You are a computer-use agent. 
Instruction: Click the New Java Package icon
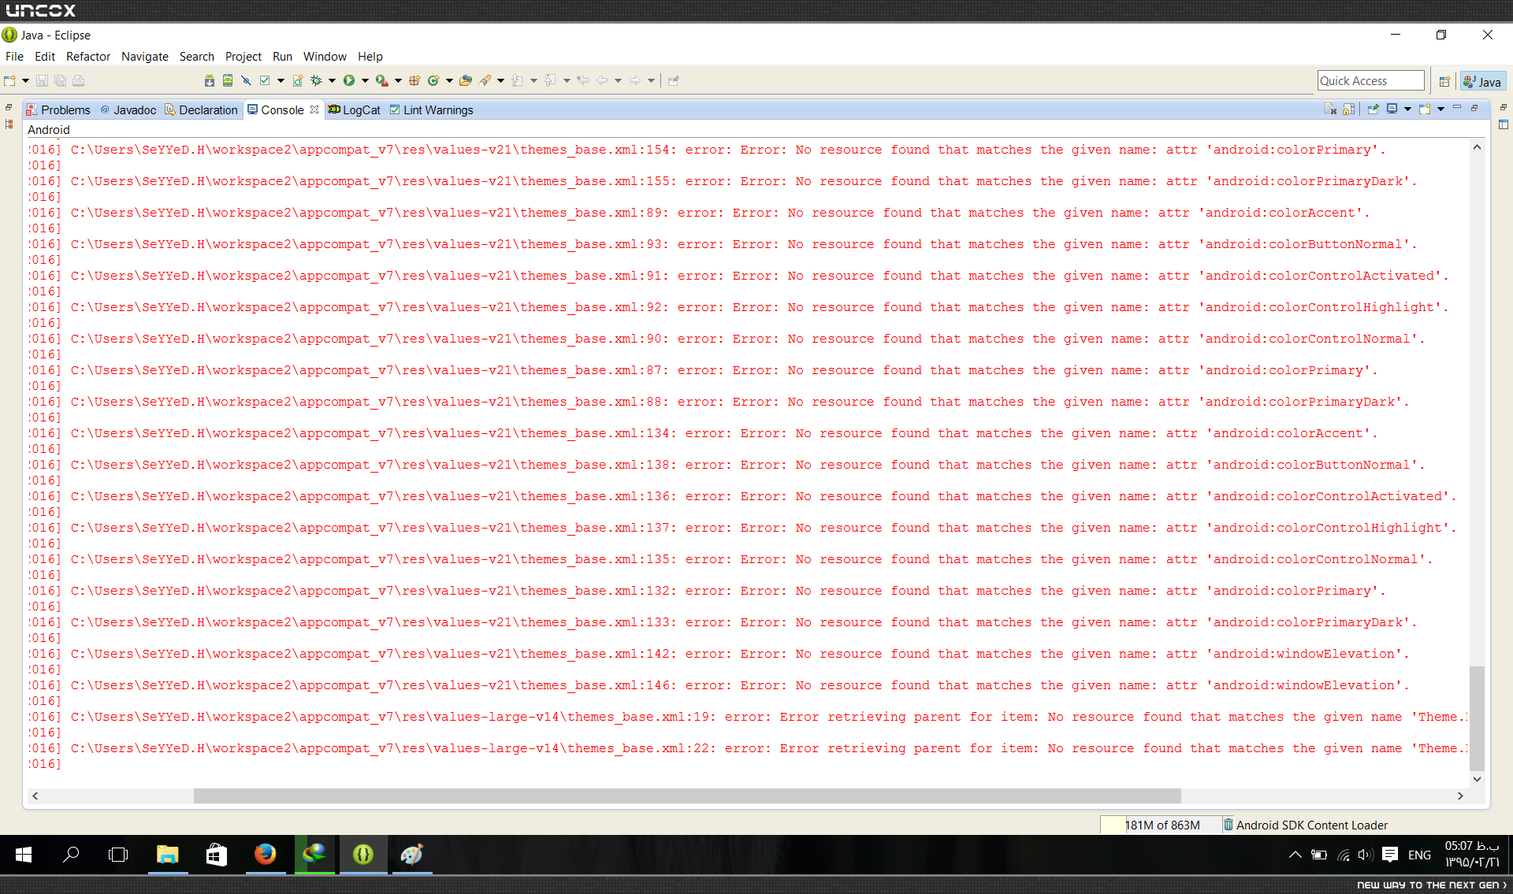click(414, 80)
